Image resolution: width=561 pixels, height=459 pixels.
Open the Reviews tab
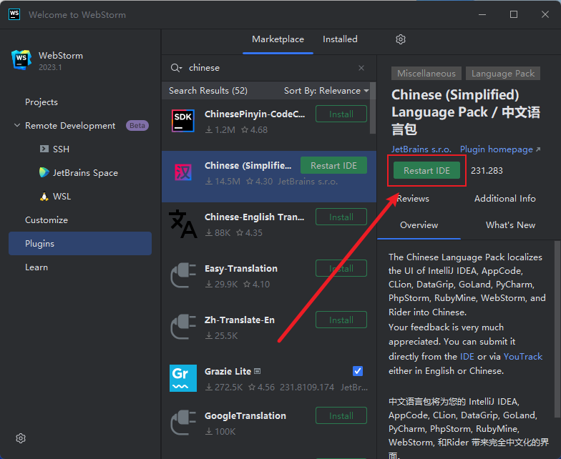click(413, 199)
